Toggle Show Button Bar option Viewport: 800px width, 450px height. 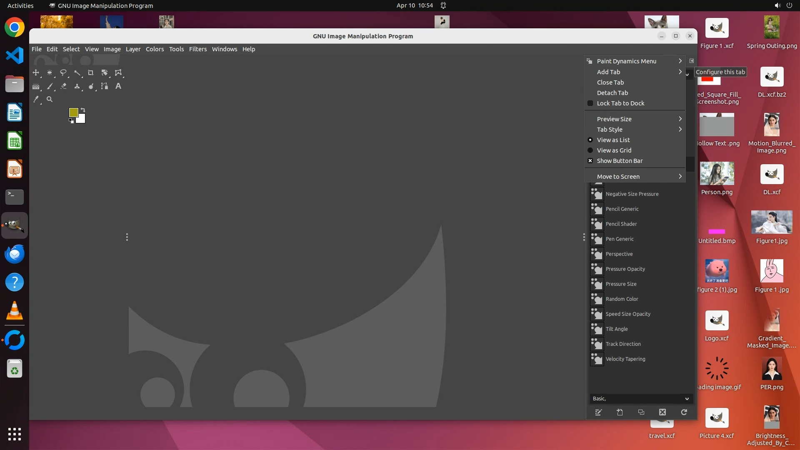point(619,161)
